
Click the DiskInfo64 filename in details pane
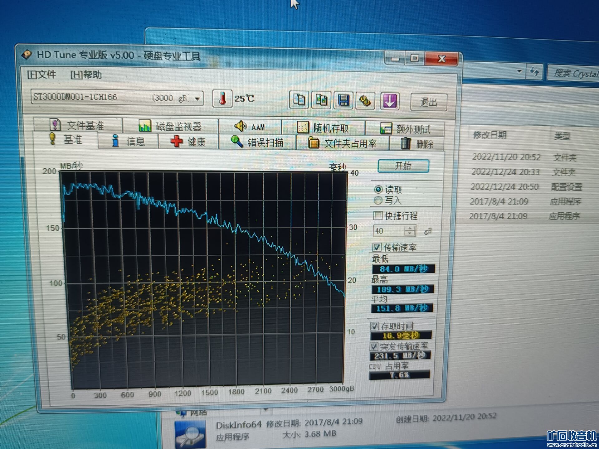(x=239, y=425)
